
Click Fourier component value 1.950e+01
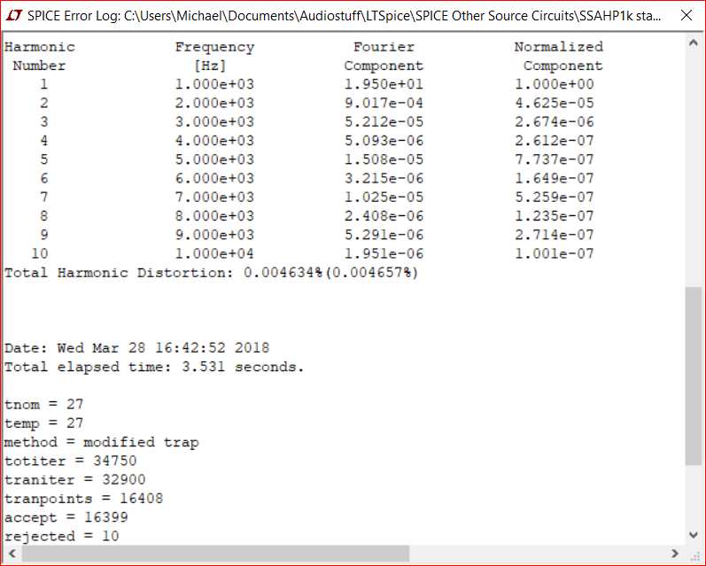click(384, 84)
